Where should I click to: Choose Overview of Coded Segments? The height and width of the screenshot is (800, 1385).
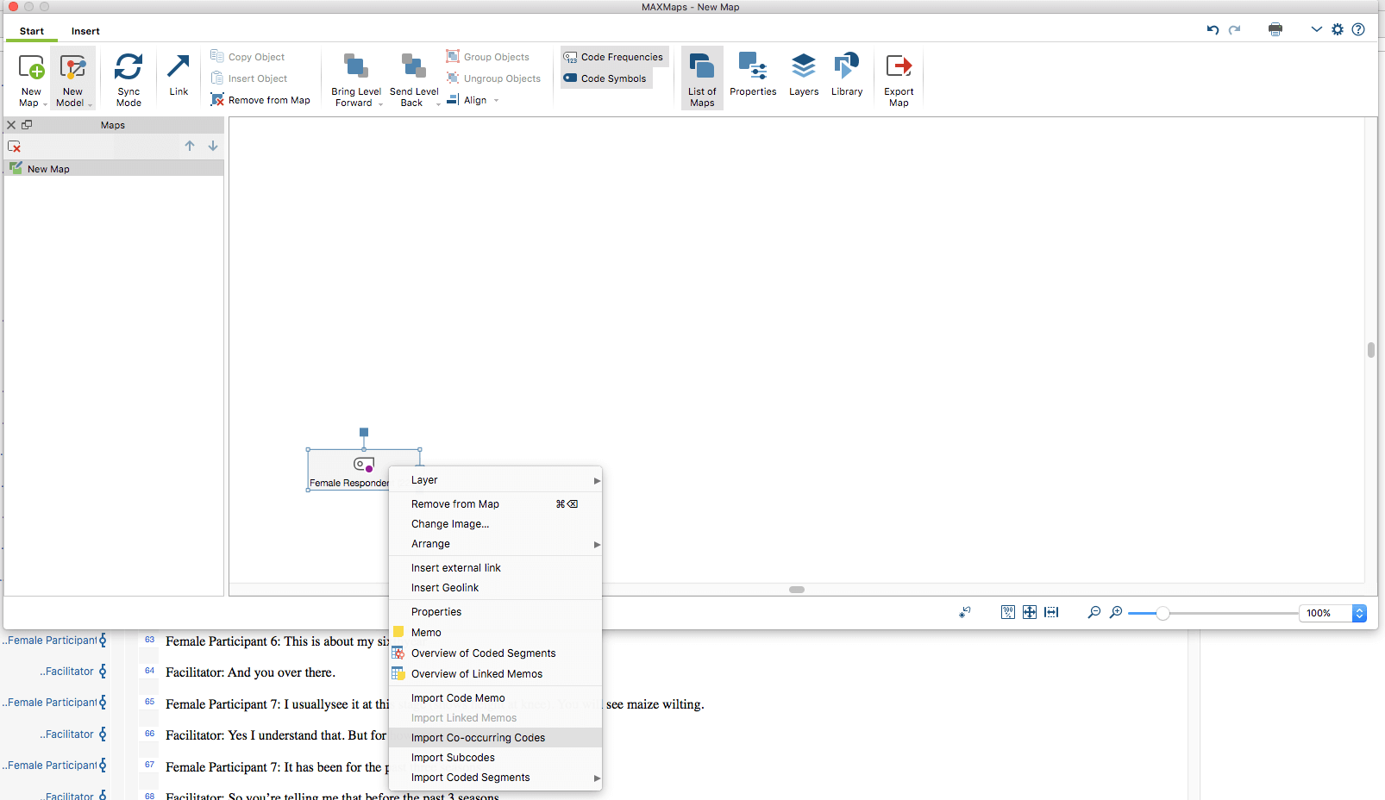(495, 653)
